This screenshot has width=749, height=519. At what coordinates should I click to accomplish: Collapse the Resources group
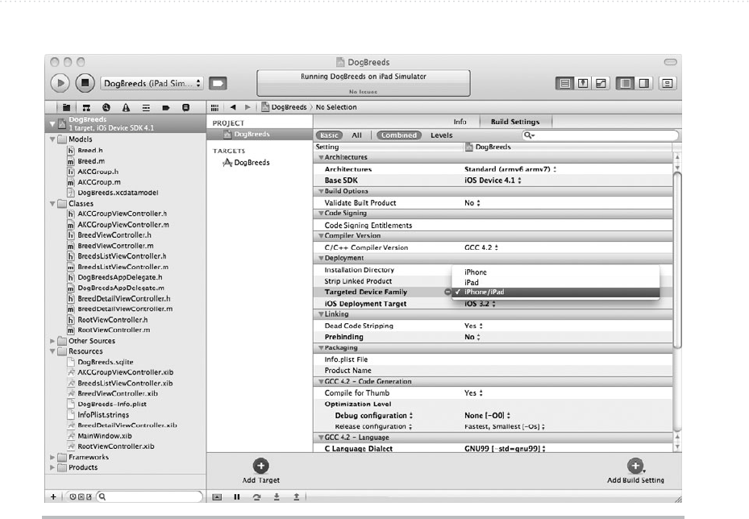(x=52, y=351)
